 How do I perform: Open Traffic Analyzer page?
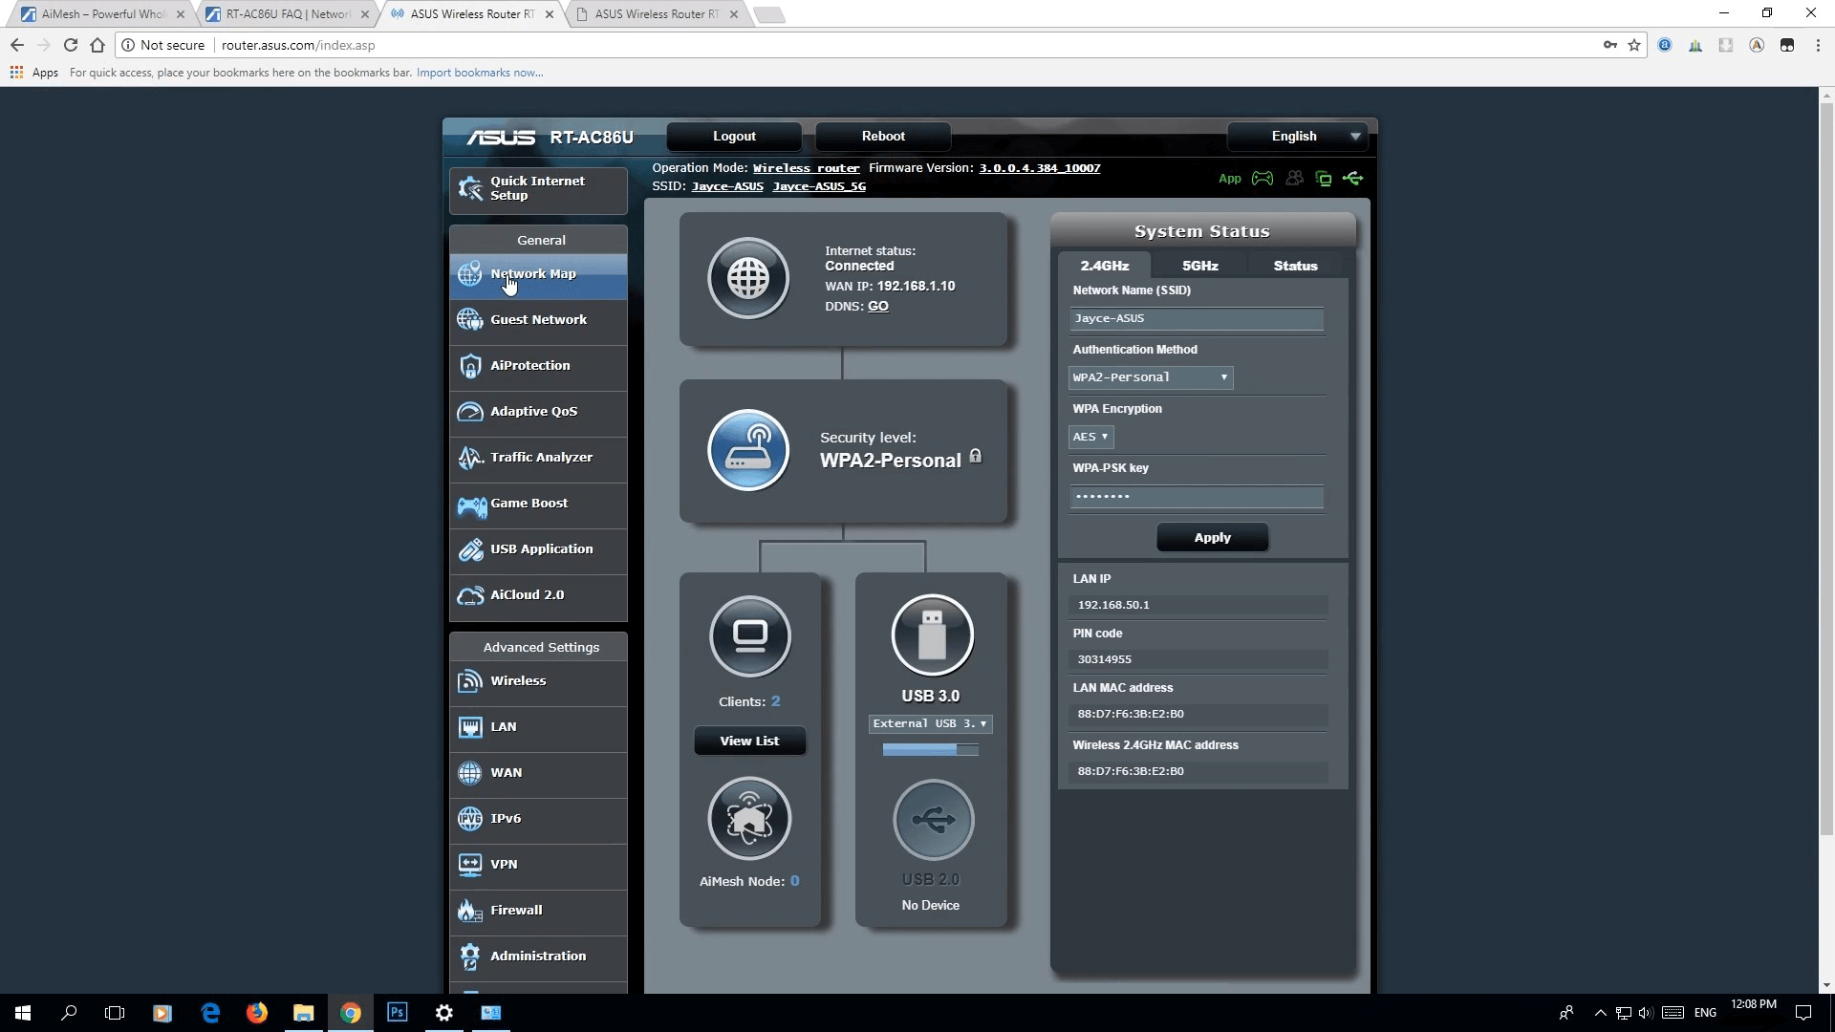(x=538, y=458)
